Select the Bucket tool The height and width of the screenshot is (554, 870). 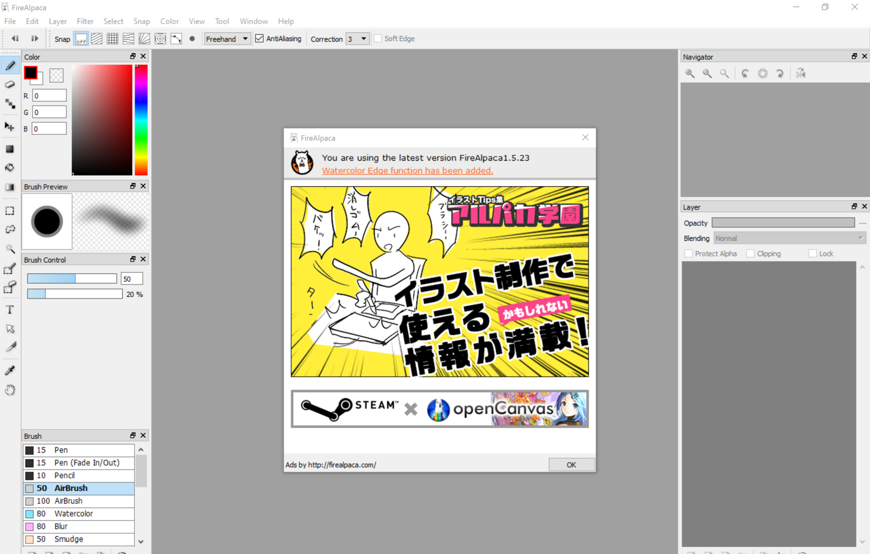click(x=10, y=168)
